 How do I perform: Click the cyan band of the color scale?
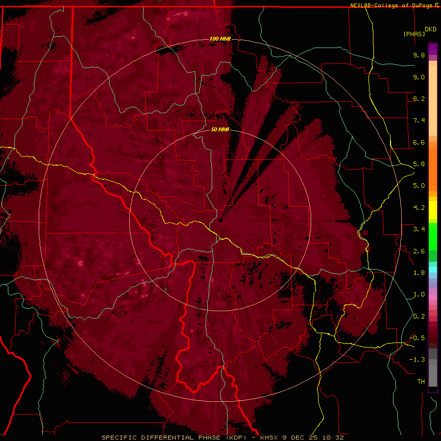pyautogui.click(x=433, y=269)
